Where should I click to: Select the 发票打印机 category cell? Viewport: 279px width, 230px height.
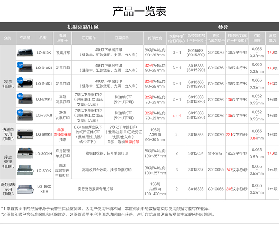point(8,84)
